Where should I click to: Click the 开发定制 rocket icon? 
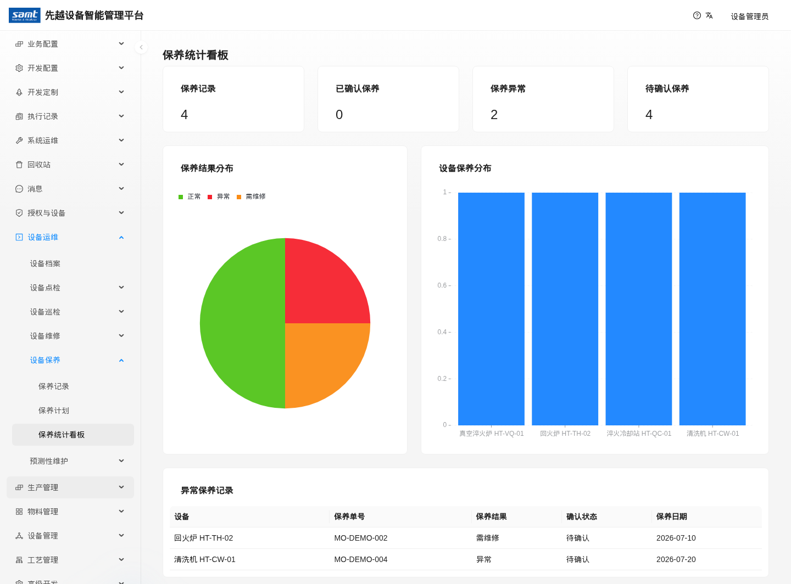(19, 92)
